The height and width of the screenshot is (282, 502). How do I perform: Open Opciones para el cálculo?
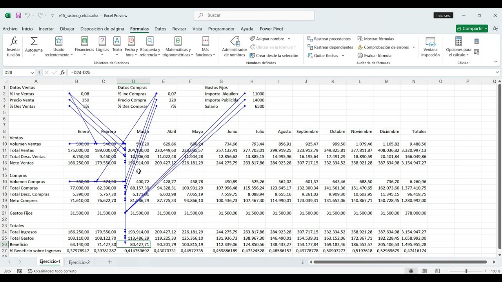coord(458,47)
